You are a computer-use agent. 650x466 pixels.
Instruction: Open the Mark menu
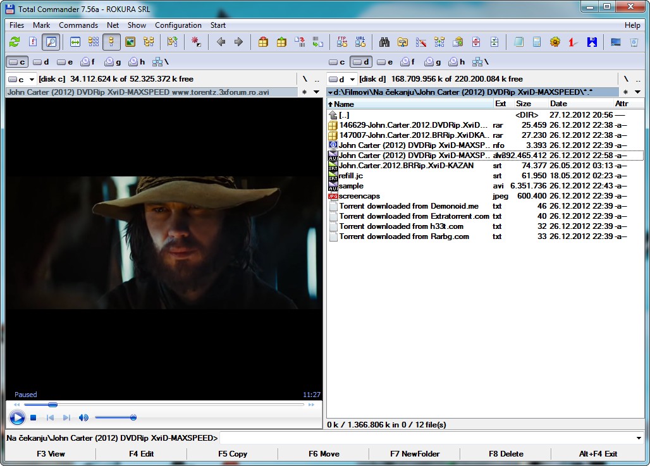point(42,25)
